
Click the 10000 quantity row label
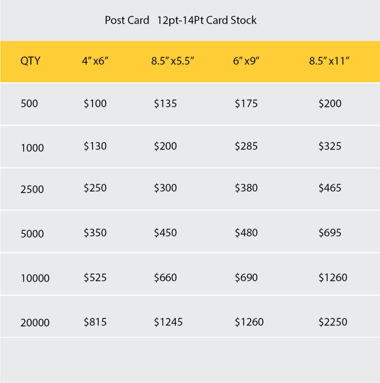(35, 278)
